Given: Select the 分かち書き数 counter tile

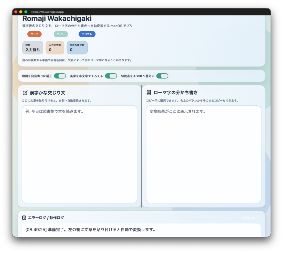Looking at the screenshot, I should 77,48.
